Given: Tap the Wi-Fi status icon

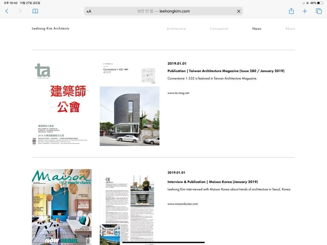Looking at the screenshot, I should 307,3.
